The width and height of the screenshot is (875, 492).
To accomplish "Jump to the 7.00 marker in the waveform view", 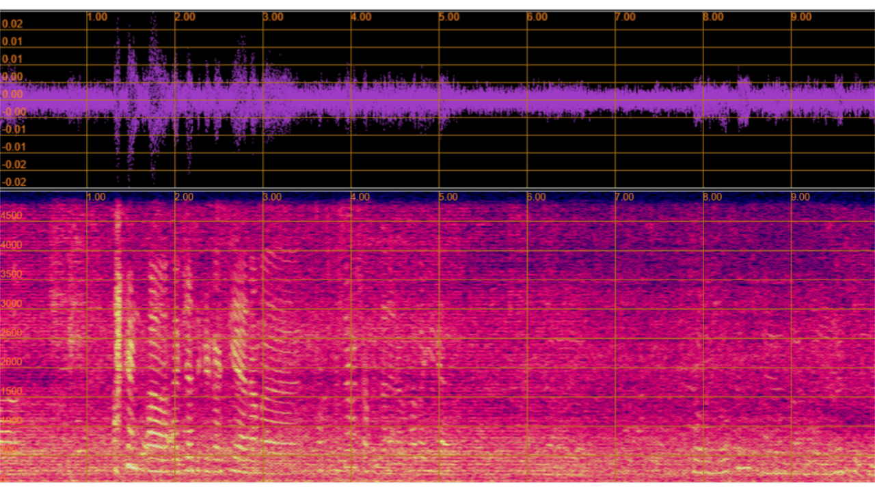I will point(625,17).
